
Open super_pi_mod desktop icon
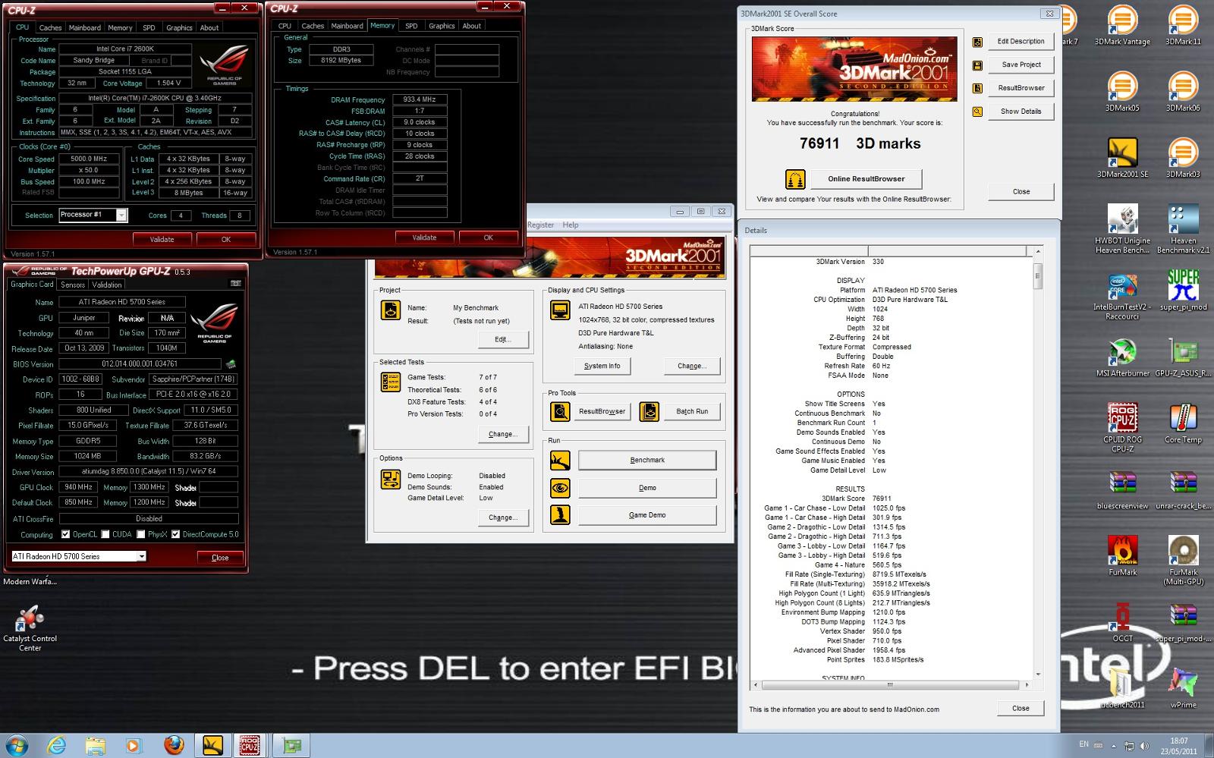(x=1183, y=291)
